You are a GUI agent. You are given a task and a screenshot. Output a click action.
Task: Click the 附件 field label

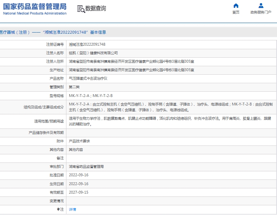point(60,141)
